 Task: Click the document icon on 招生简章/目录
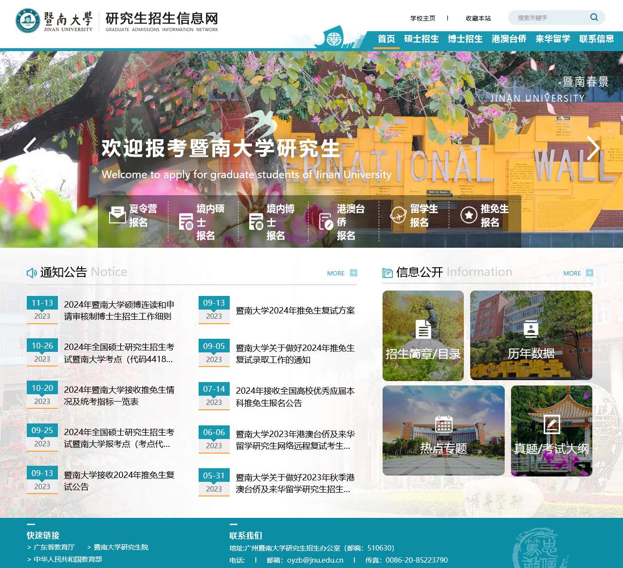click(x=423, y=329)
